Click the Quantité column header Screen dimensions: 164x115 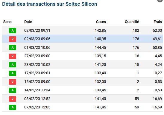click(x=132, y=22)
